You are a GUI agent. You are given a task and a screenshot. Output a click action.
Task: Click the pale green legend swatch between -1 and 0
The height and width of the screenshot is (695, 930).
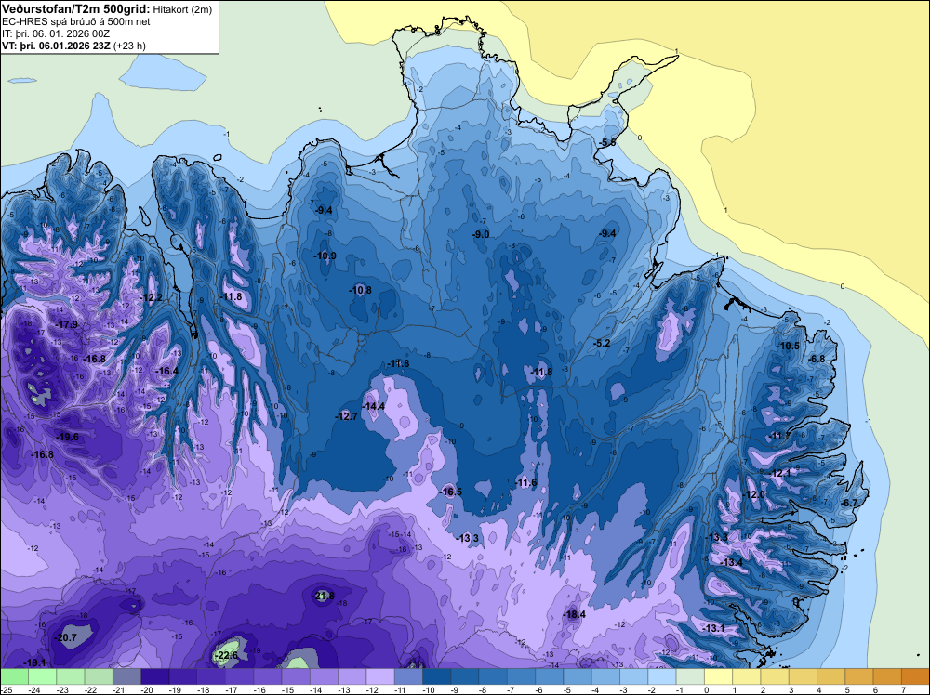click(690, 676)
